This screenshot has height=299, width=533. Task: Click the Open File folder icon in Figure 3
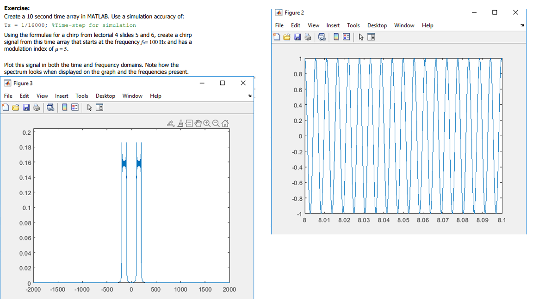coord(15,107)
